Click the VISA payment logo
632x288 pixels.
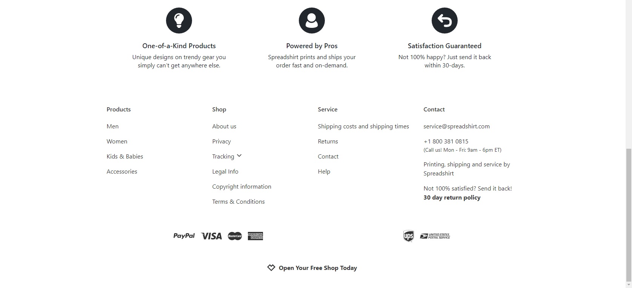(211, 236)
